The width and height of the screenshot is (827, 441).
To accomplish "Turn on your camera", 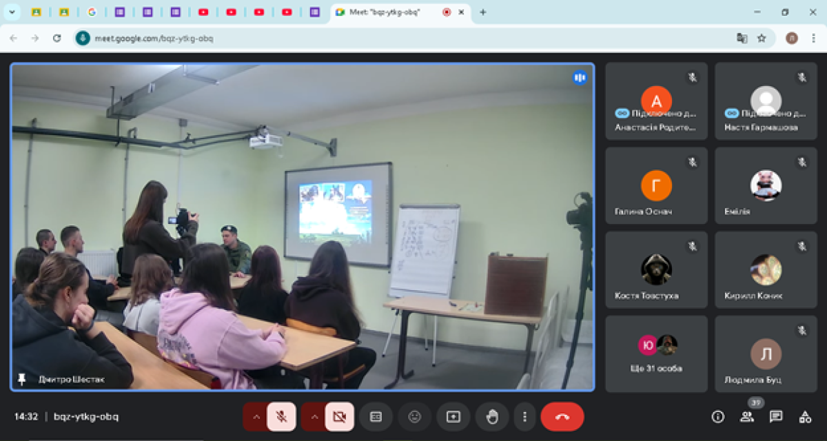I will click(339, 417).
